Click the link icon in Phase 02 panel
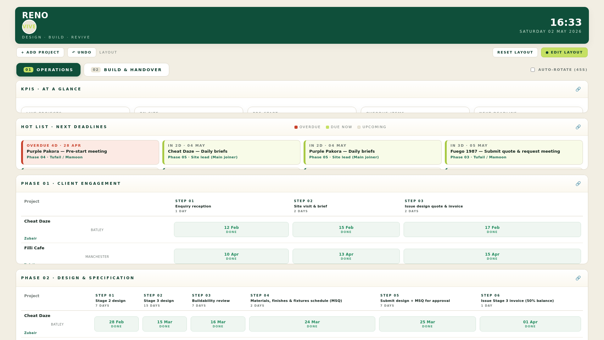This screenshot has height=340, width=604. click(578, 278)
